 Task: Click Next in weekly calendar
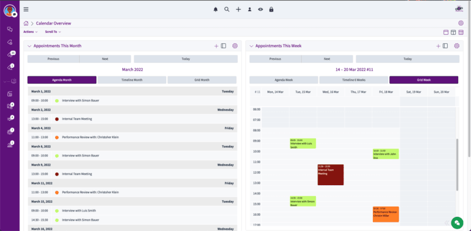coord(327,59)
